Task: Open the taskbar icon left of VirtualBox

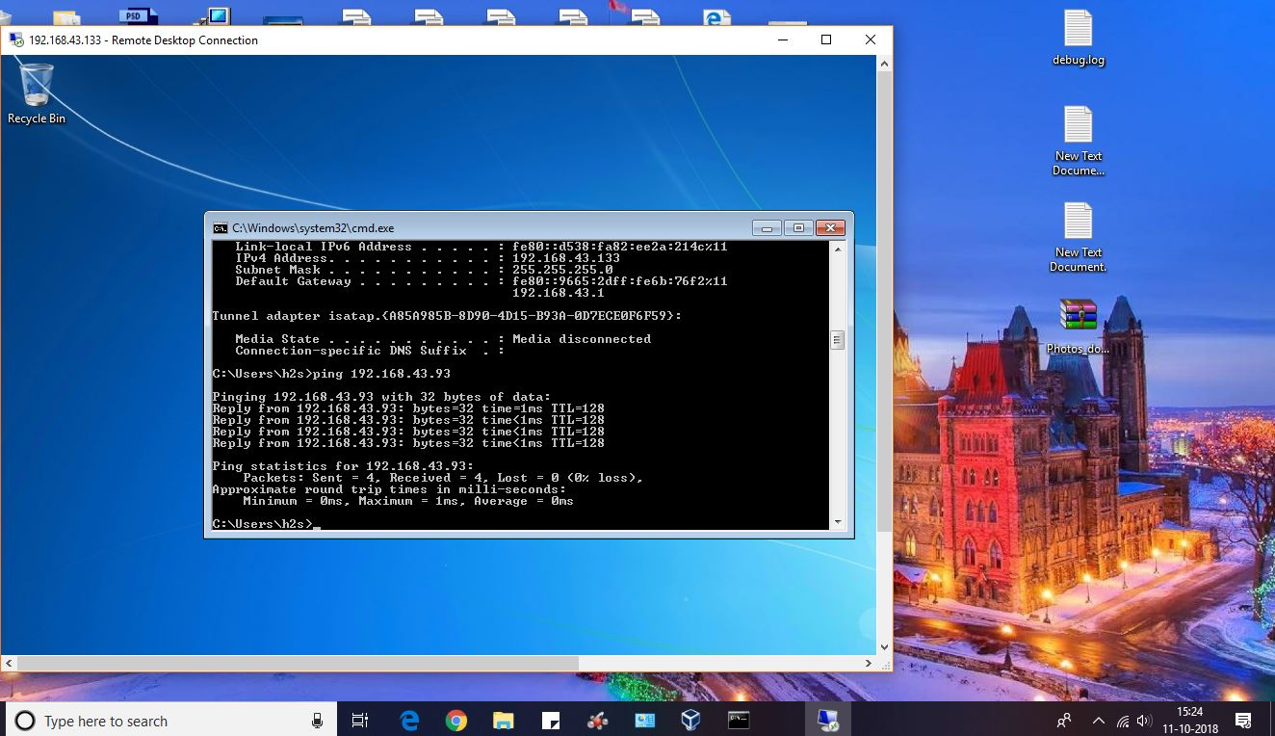Action: (645, 721)
